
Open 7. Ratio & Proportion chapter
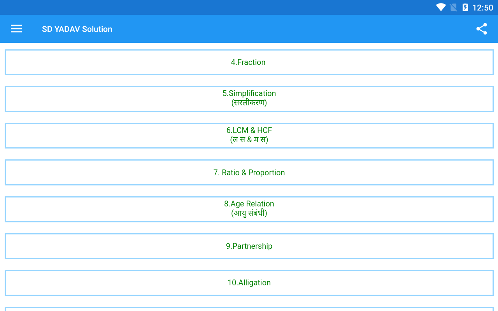249,172
